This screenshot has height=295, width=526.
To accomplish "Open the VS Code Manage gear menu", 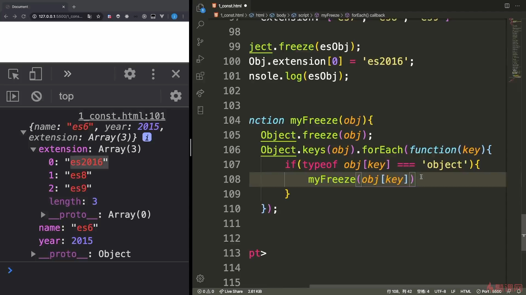I will click(200, 278).
